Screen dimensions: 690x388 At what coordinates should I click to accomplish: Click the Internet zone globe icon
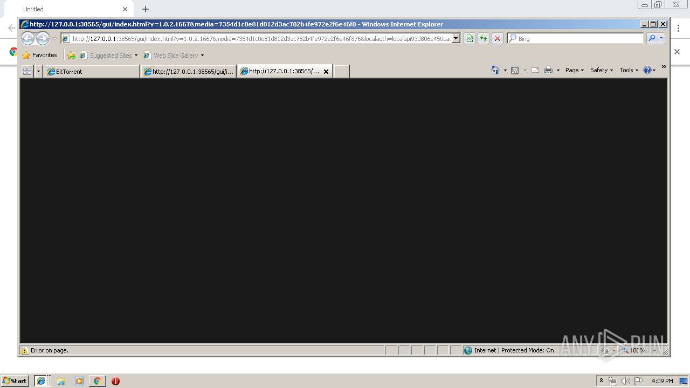coord(468,350)
